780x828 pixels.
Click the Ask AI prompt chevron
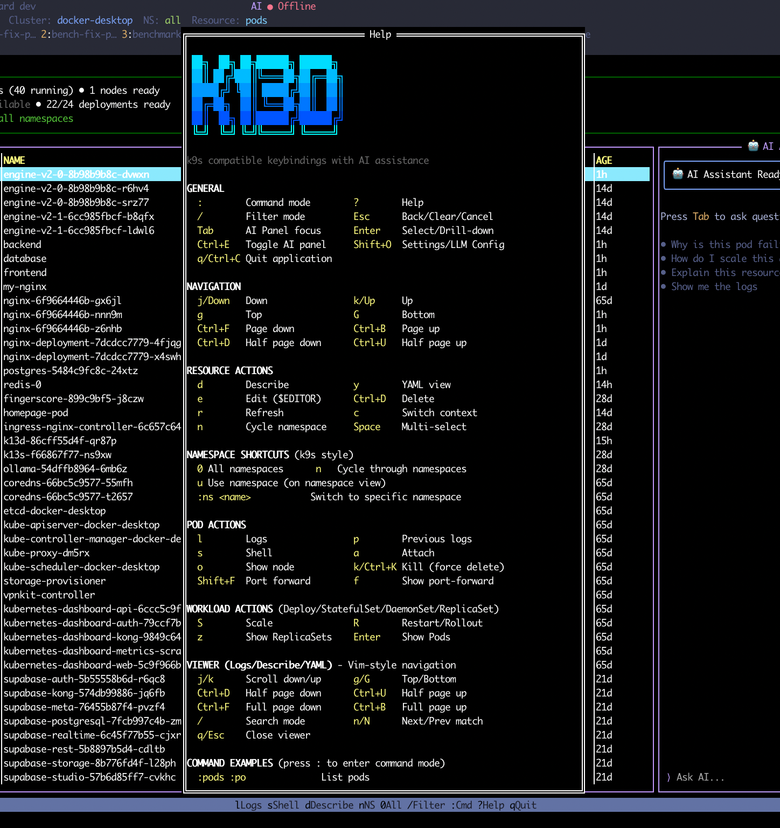pyautogui.click(x=668, y=777)
